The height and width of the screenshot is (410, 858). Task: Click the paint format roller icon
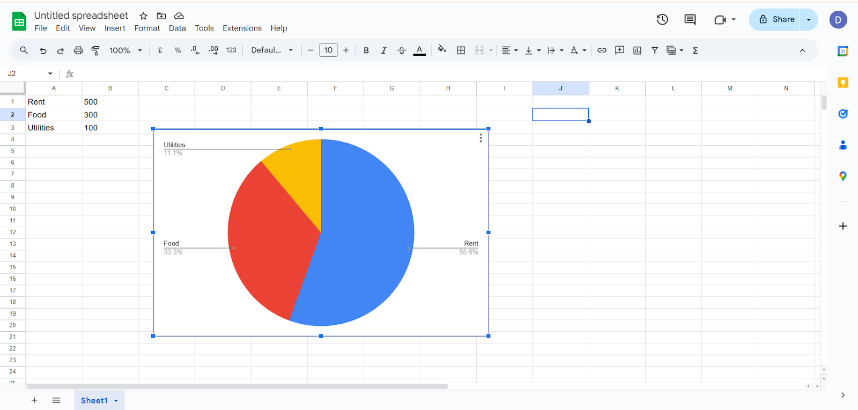(x=95, y=50)
